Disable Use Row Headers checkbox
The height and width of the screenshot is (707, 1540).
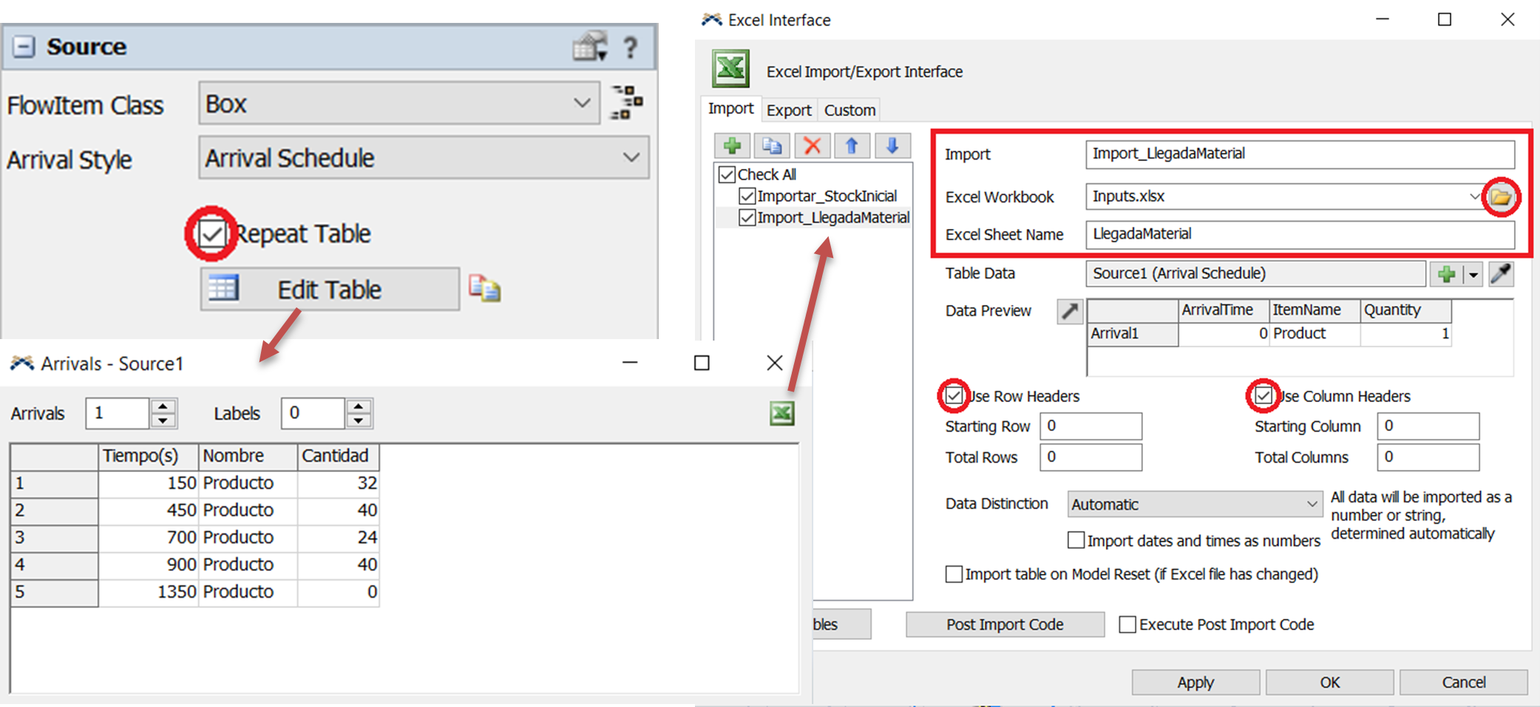[x=954, y=396]
